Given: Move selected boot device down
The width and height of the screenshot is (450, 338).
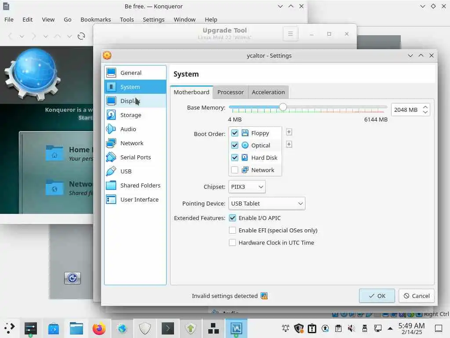Looking at the screenshot, I should click(x=289, y=144).
